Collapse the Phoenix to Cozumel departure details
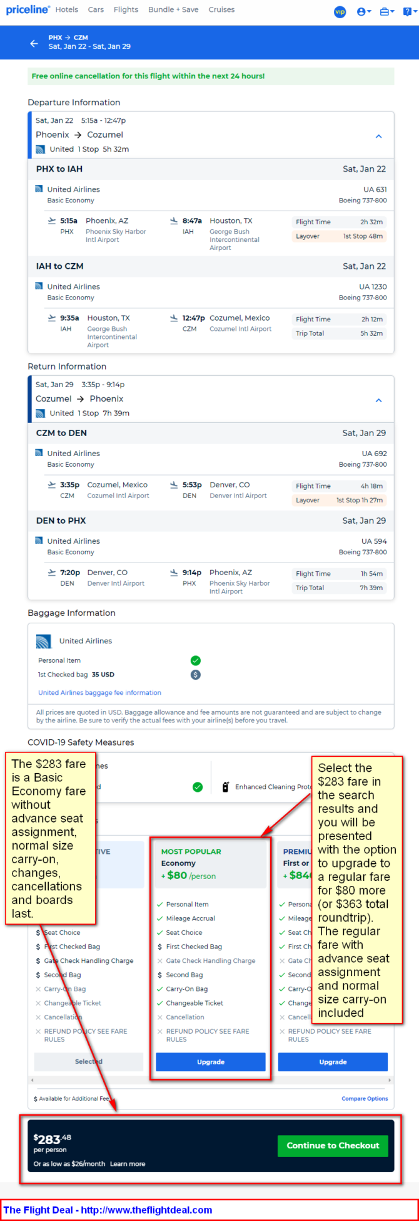 378,136
